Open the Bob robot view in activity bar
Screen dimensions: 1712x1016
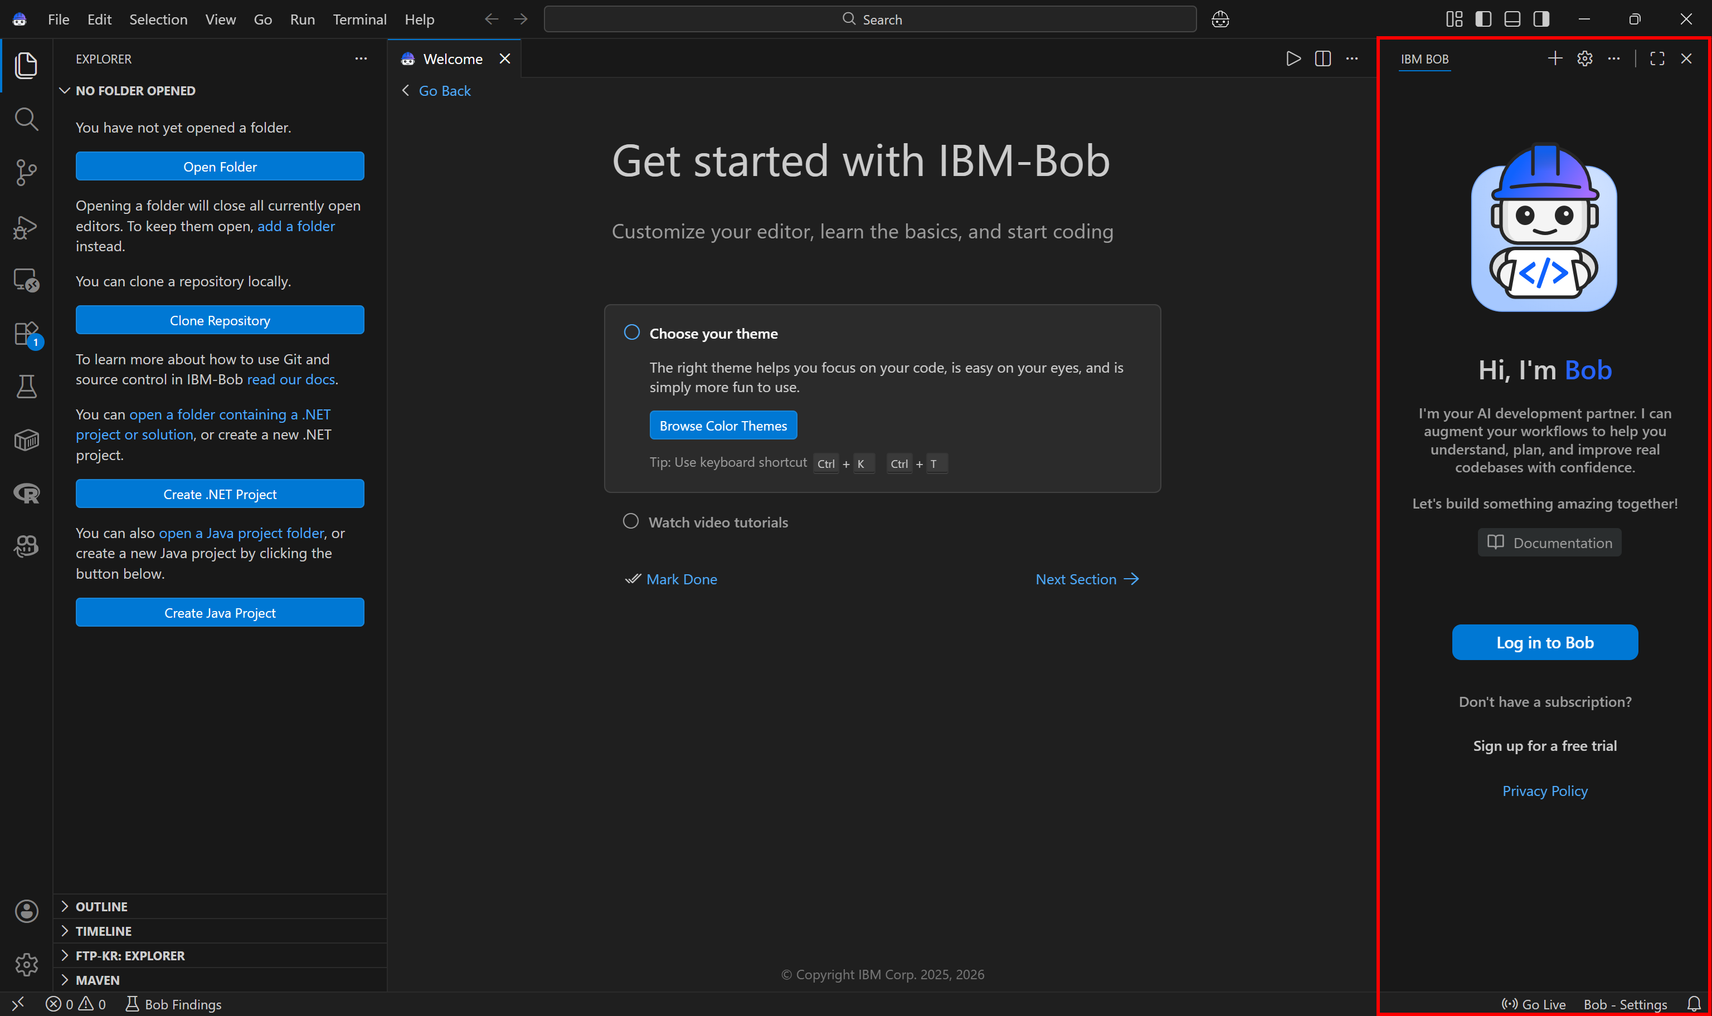pyautogui.click(x=26, y=546)
